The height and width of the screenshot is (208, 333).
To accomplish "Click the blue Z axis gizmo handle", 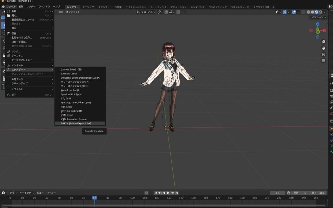I will click(318, 24).
